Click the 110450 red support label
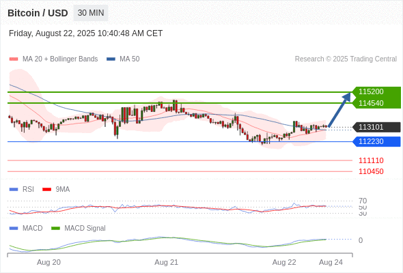Screen dimensions: 403x273 pos(371,171)
